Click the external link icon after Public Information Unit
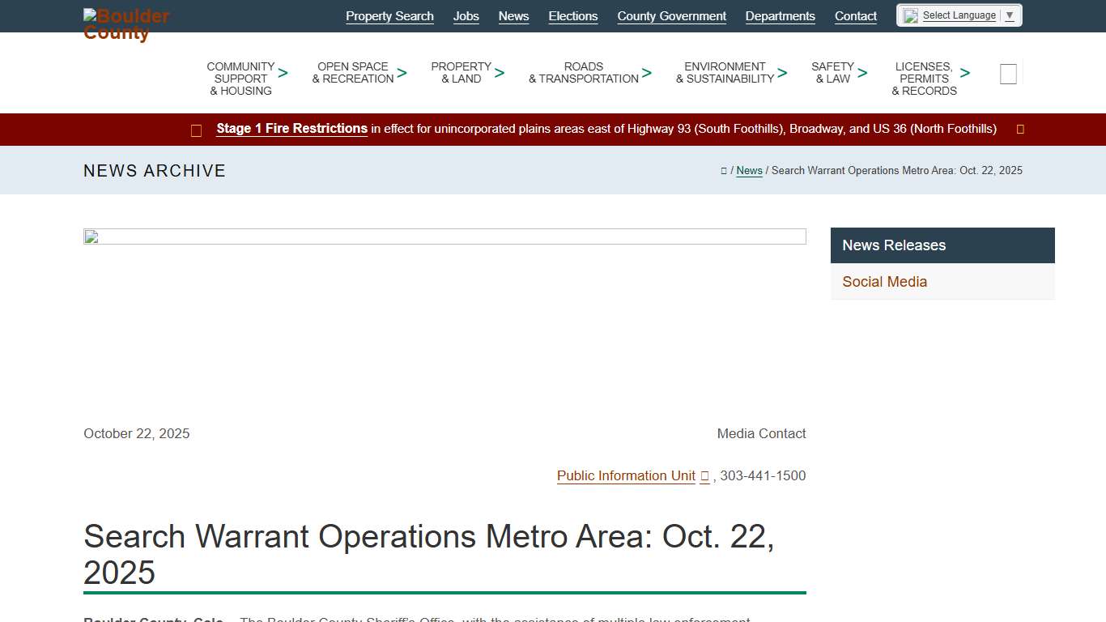Viewport: 1106px width, 622px height. (x=704, y=476)
